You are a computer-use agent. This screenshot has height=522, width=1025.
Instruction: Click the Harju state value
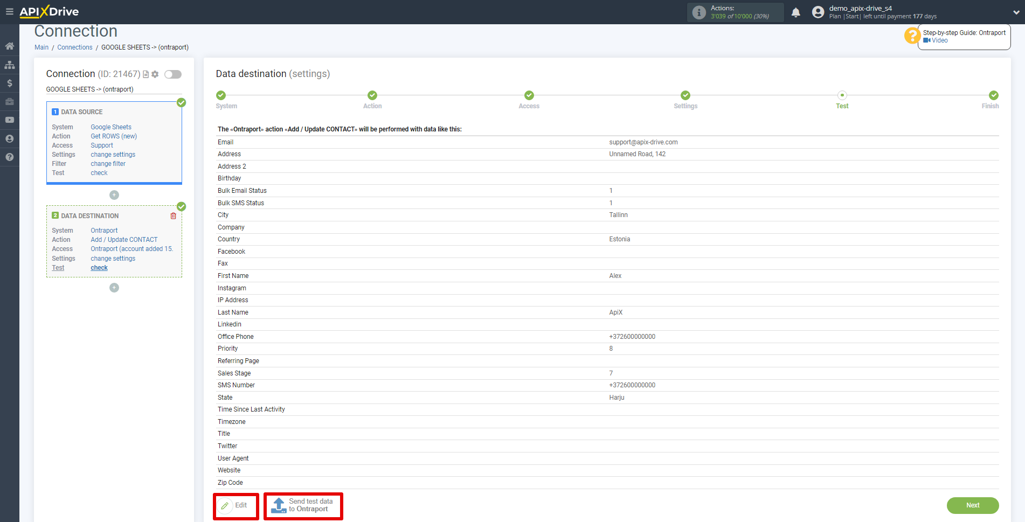tap(617, 398)
